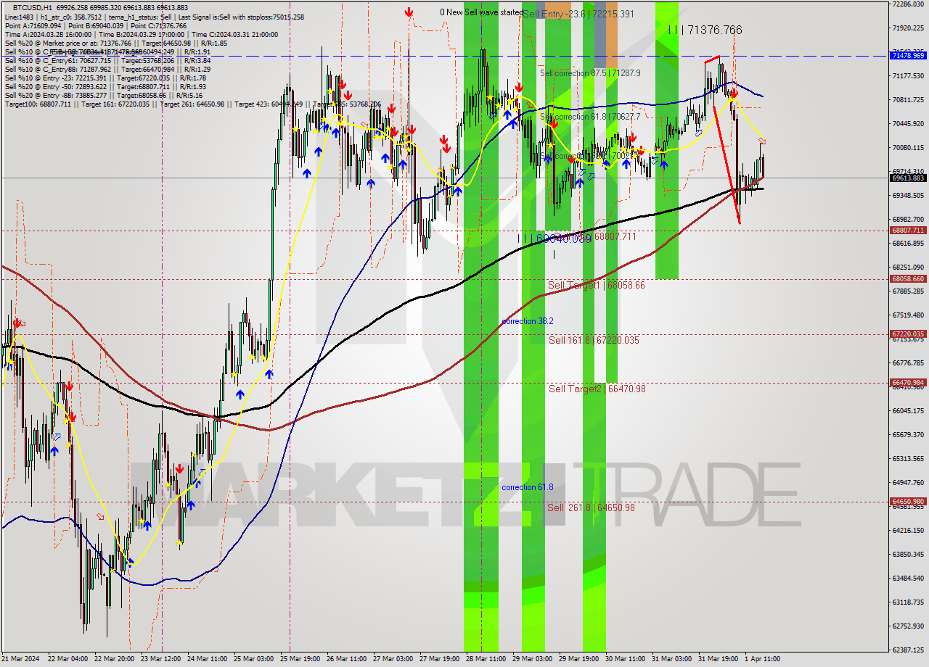This screenshot has height=667, width=929.
Task: Click the red 68058.660 level tag
Action: tap(908, 278)
